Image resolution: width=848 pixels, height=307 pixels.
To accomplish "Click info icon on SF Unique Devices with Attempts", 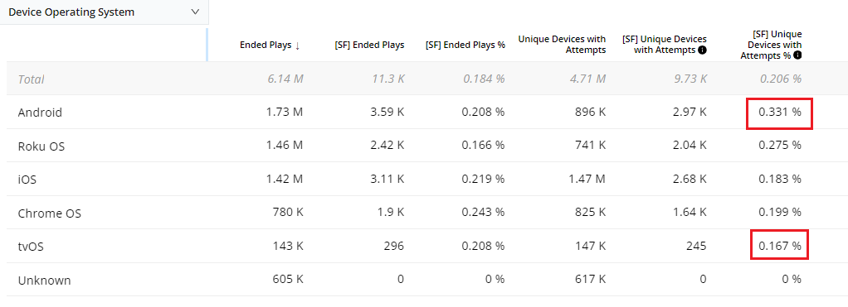I will tap(703, 50).
